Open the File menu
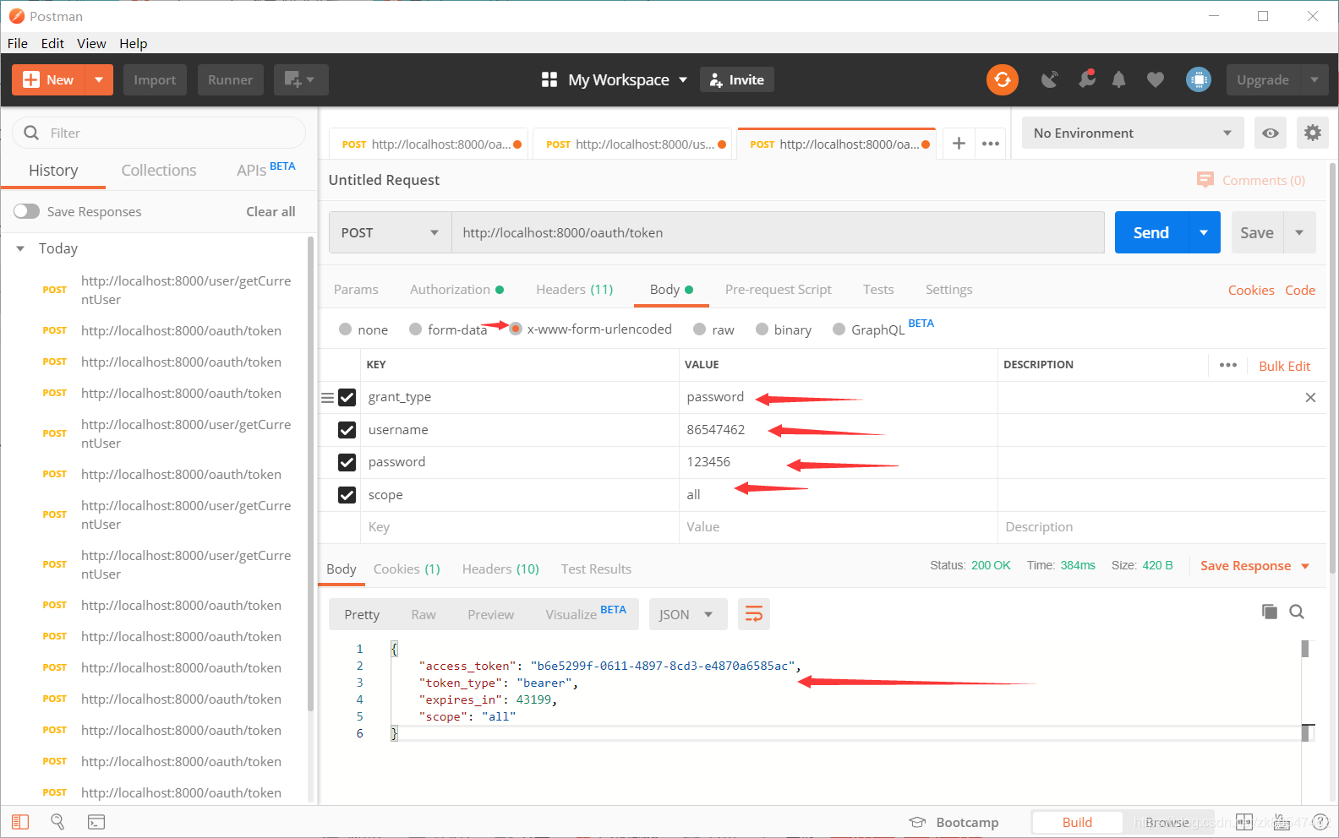 pyautogui.click(x=17, y=43)
